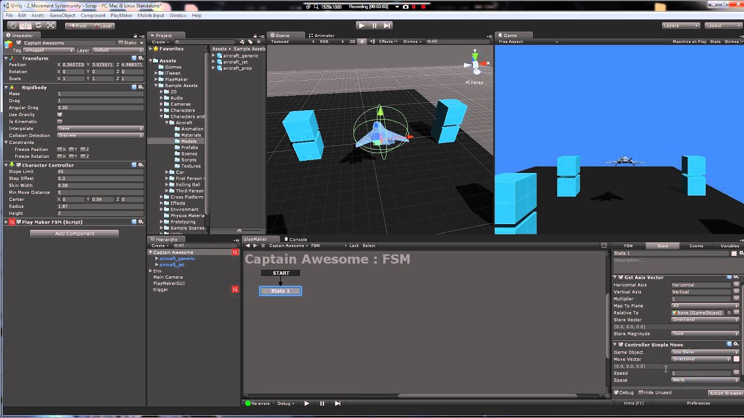Select the Rotate tool in the toolbar
This screenshot has height=418, width=744.
(38, 26)
